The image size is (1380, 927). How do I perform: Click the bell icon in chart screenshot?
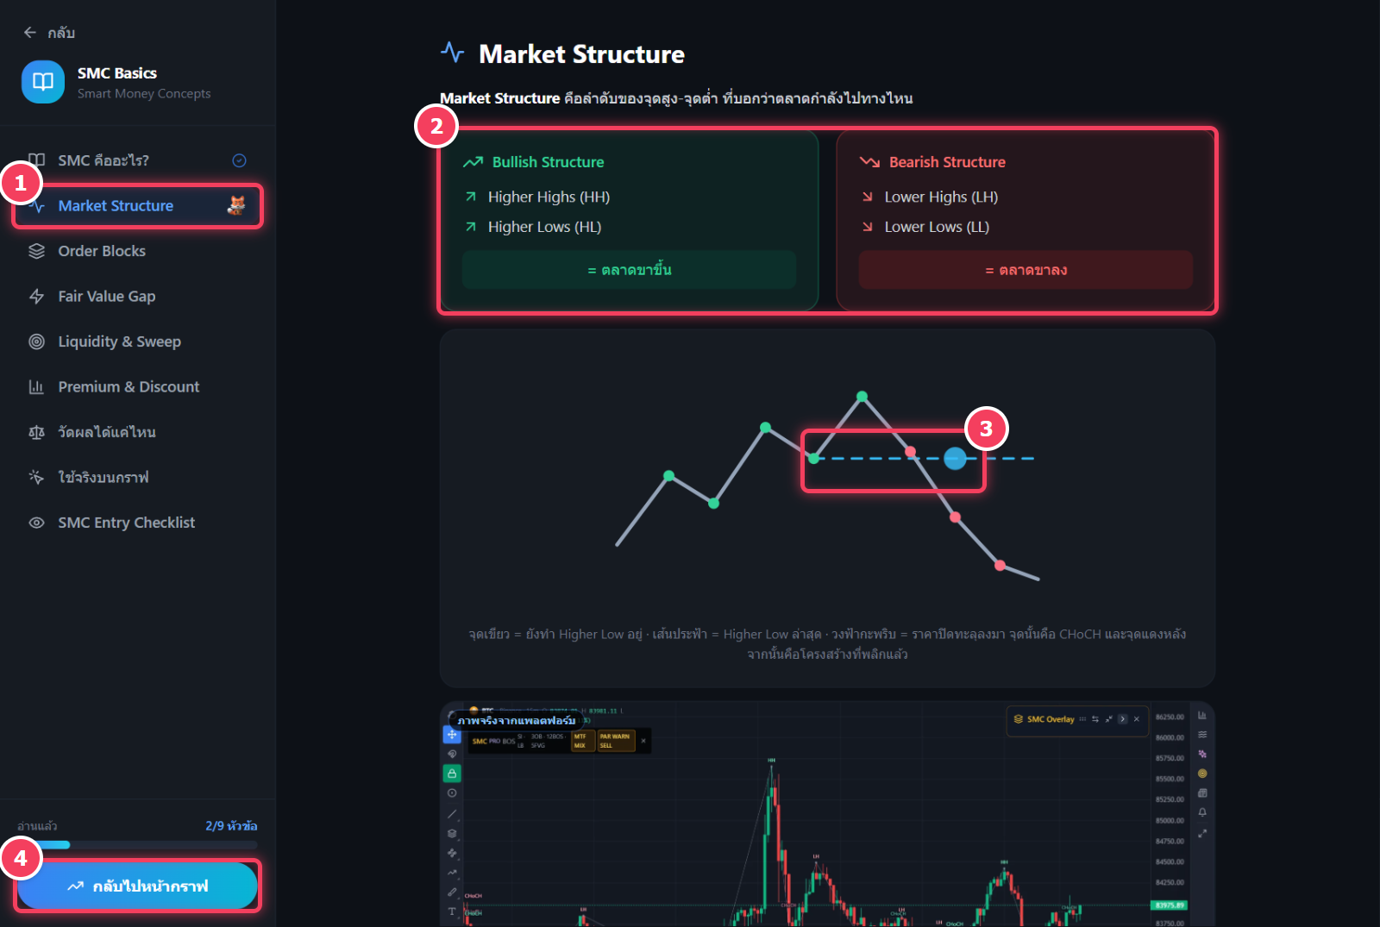click(x=1202, y=812)
